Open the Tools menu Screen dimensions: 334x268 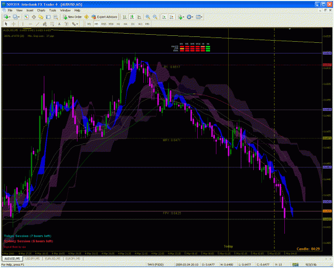(x=52, y=10)
